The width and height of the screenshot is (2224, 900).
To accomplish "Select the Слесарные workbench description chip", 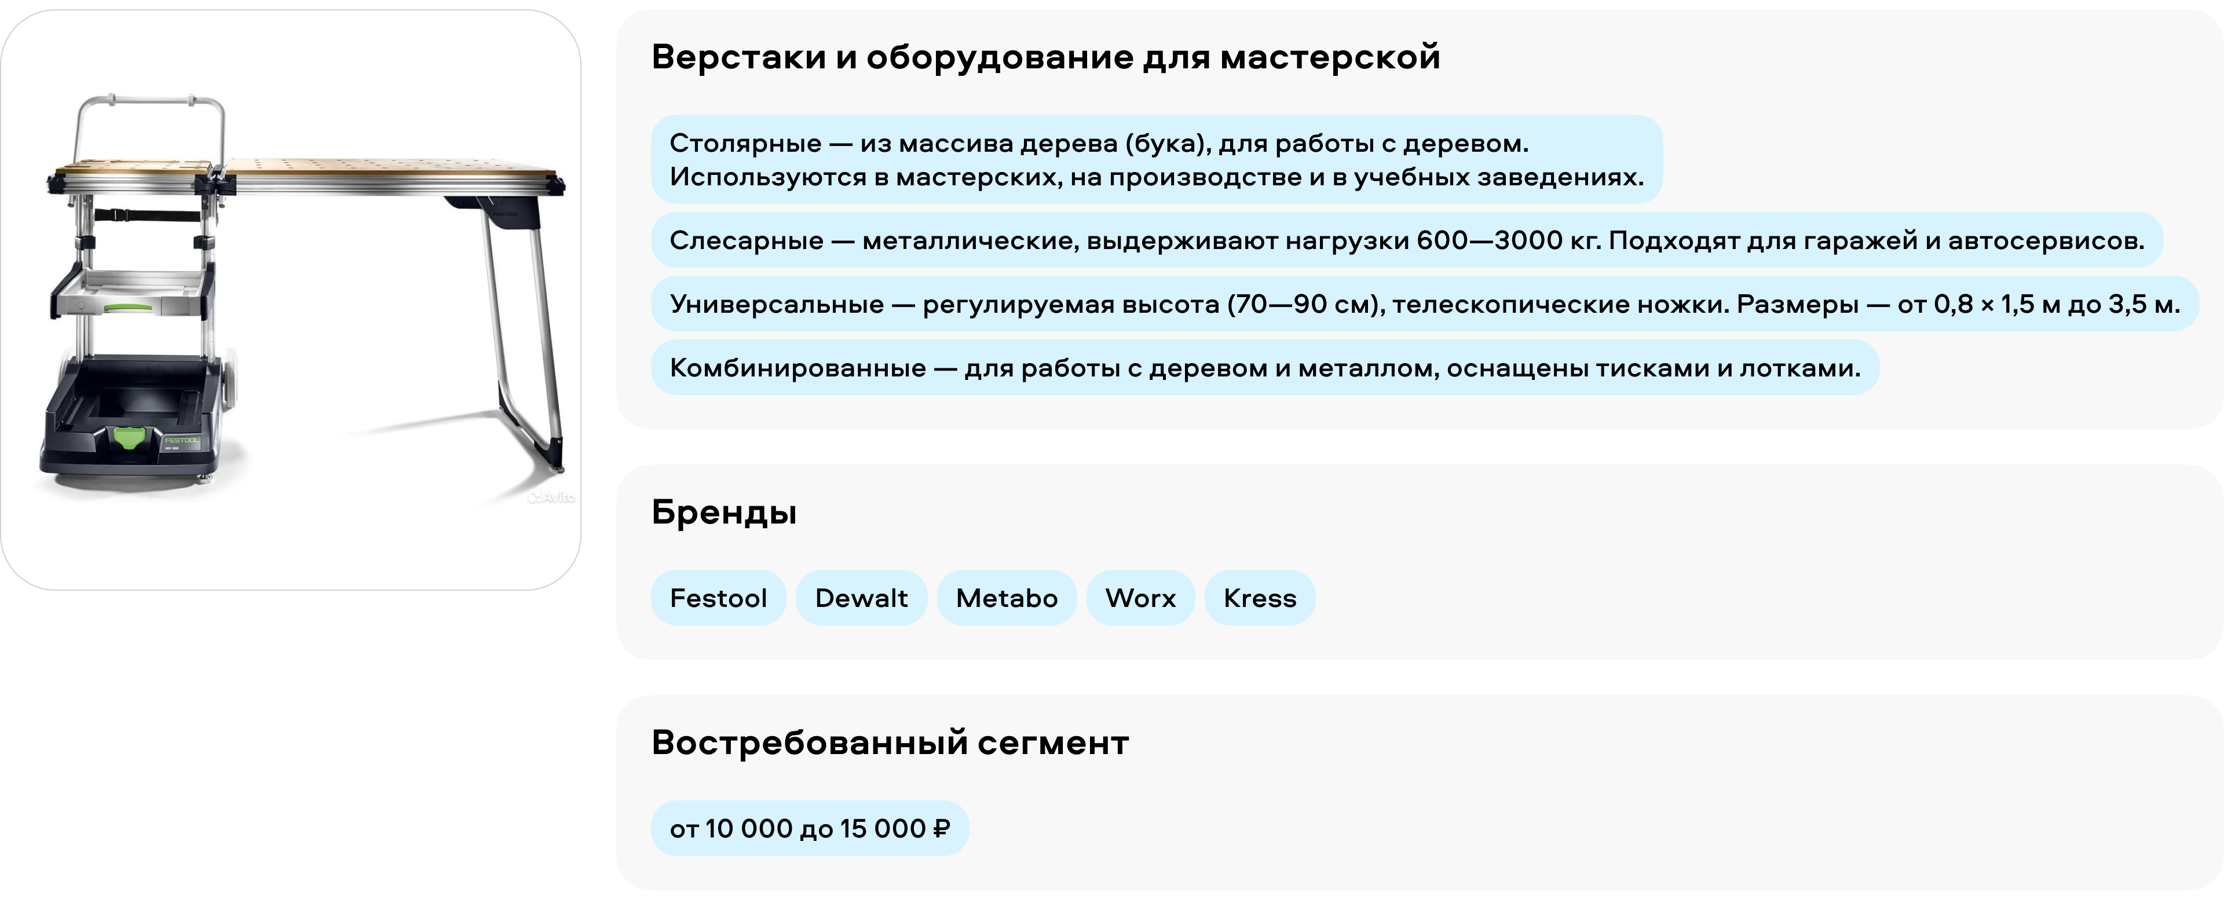I will coord(1406,240).
